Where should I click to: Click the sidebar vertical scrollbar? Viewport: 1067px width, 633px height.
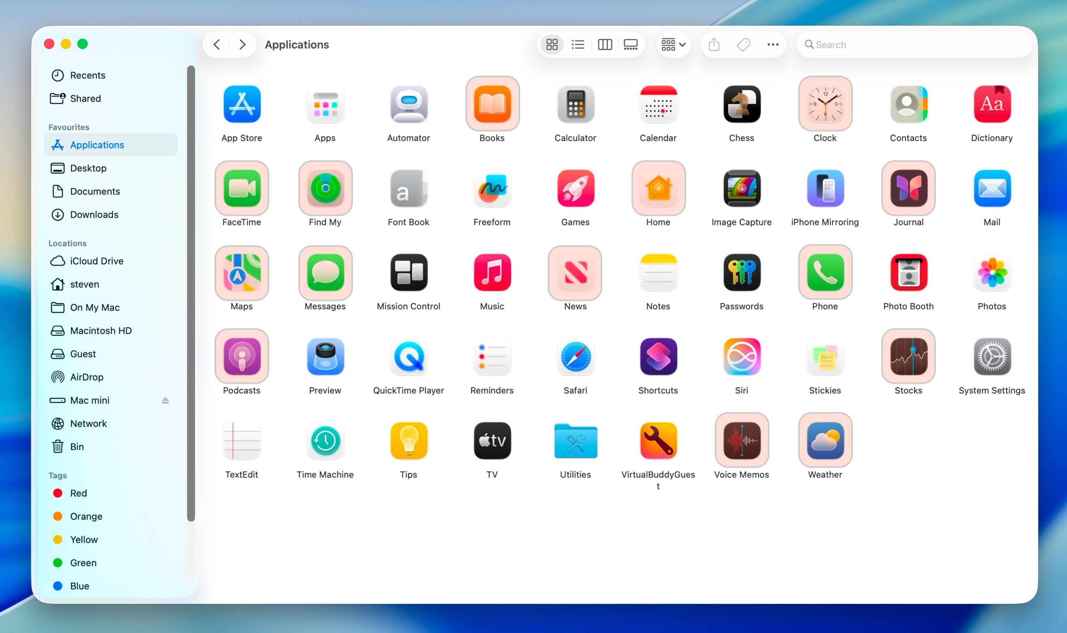tap(191, 293)
